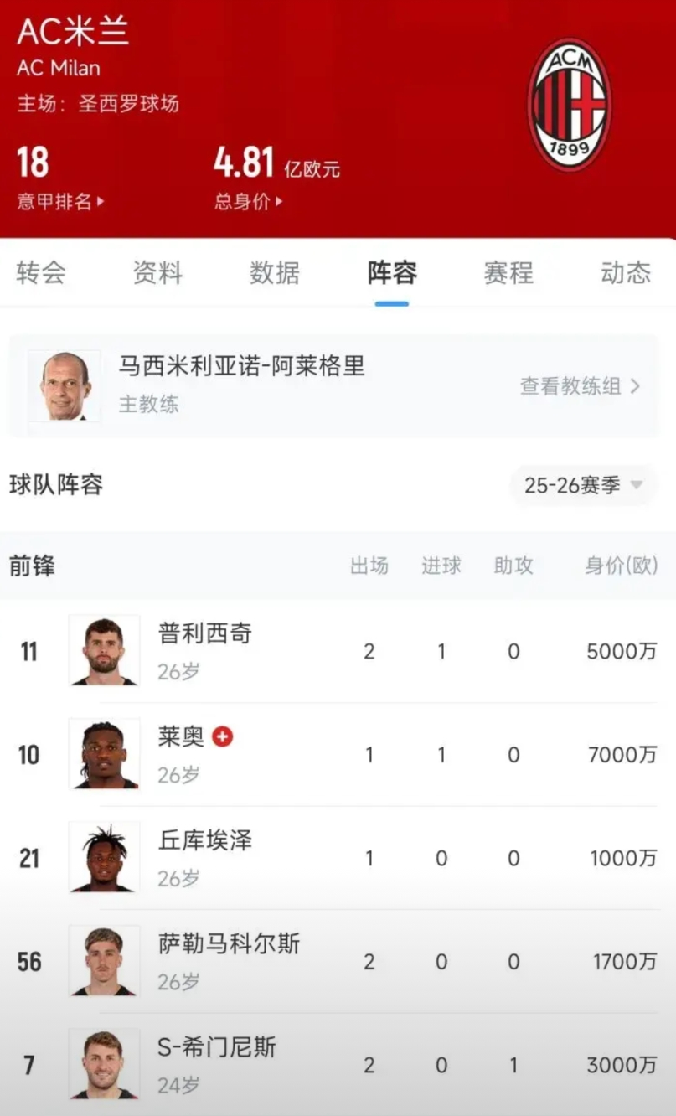
Task: Open the 赛程 schedule tab
Action: click(508, 273)
